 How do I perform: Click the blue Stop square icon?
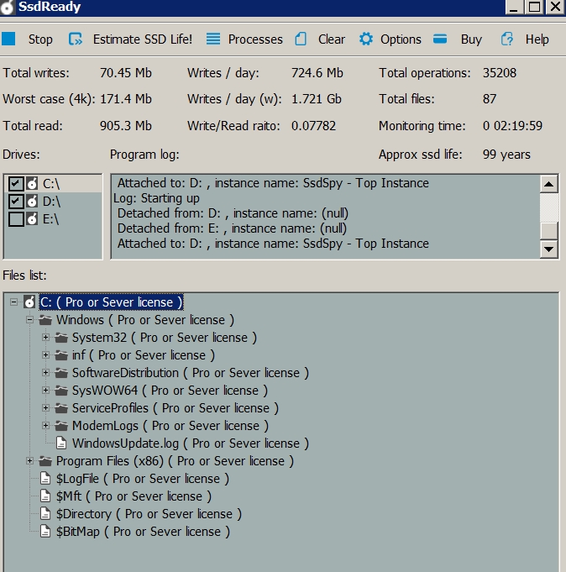[8, 39]
